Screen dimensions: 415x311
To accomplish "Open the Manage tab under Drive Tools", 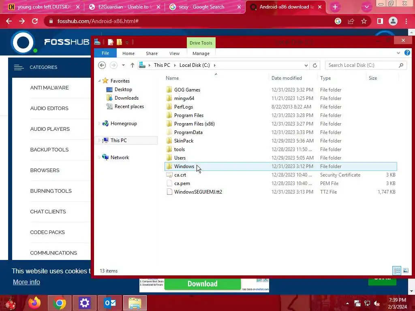I will coord(201,53).
